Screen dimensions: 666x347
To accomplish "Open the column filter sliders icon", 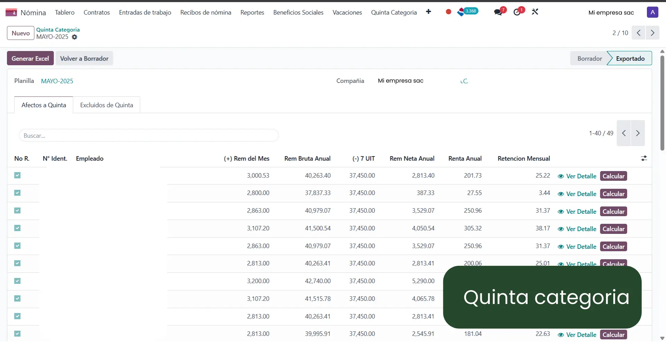I will (x=644, y=158).
